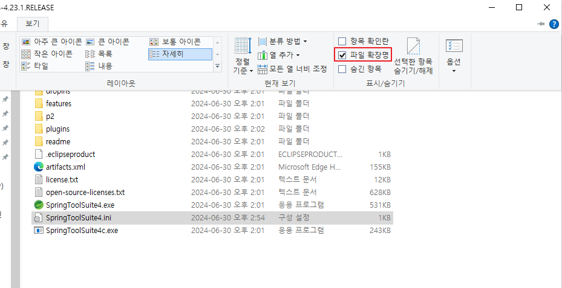Select the plugins folder name
Screen dimensions: 562x288
[57, 129]
